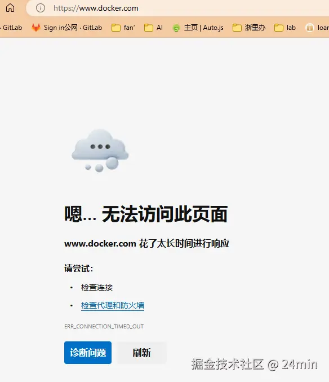Click the GitLab fox logo bookmark icon
This screenshot has height=382, width=329.
(36, 28)
